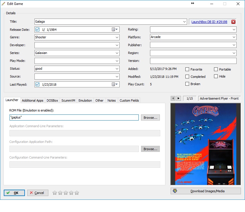Screen dimensions: 245x212
Task: Open the Series dropdown showing Galaxian
Action: [117, 53]
